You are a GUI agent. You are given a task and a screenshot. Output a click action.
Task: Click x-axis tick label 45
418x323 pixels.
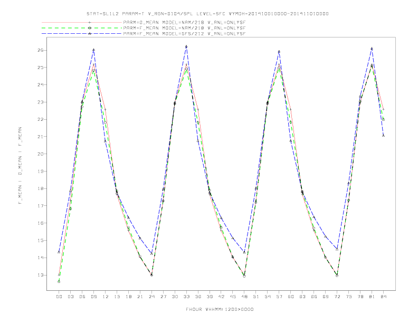tap(233, 297)
